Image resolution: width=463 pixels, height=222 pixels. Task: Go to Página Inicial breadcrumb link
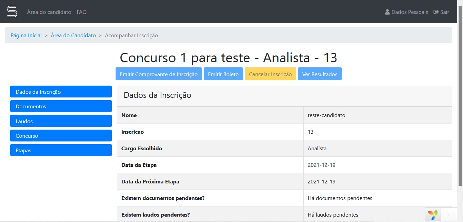(x=26, y=36)
